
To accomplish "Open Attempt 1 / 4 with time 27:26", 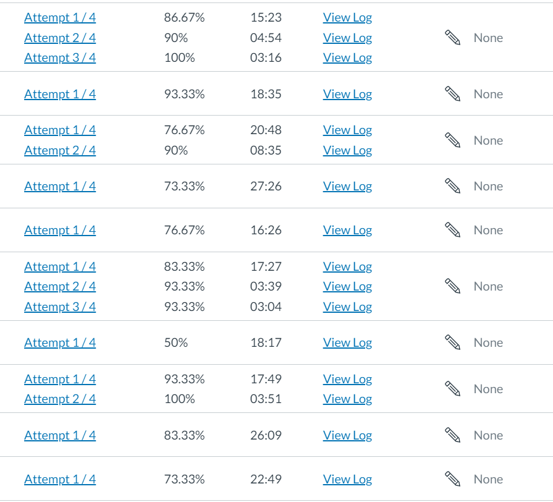I will (60, 187).
